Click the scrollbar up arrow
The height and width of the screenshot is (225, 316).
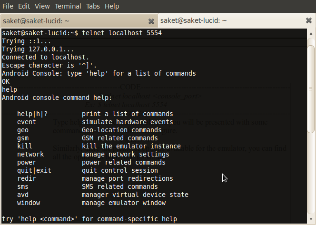click(x=310, y=33)
